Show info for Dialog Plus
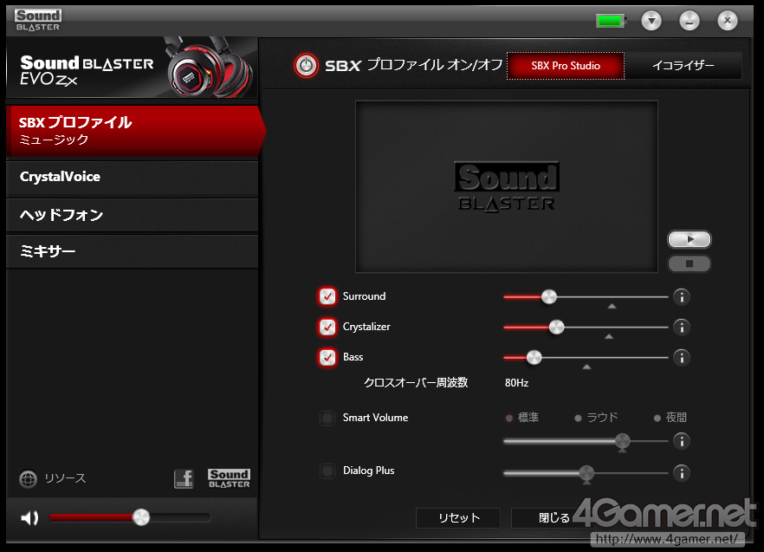This screenshot has height=552, width=764. click(x=682, y=473)
